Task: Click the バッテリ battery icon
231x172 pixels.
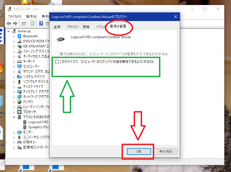Action: 19,102
